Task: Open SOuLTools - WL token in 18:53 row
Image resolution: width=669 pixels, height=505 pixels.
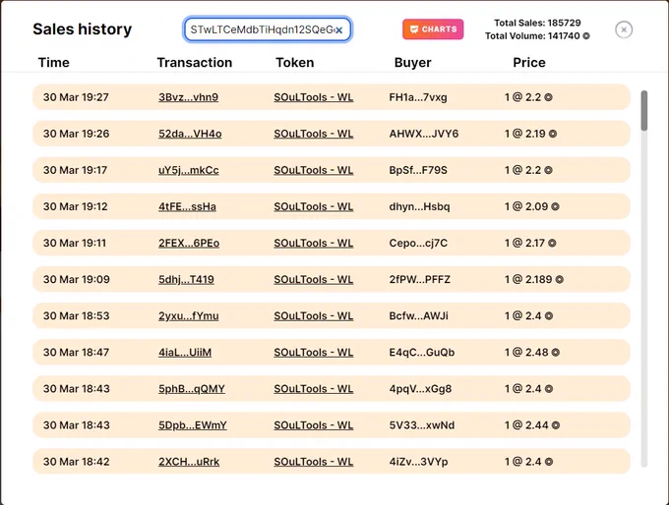Action: pos(313,315)
